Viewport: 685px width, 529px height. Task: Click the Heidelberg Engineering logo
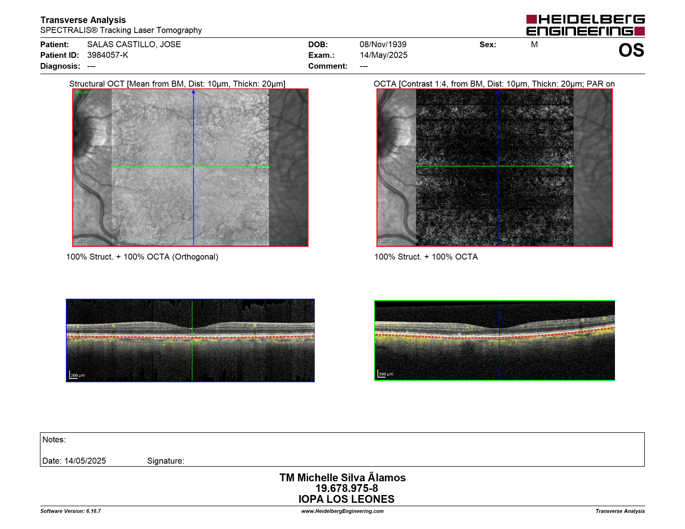[585, 25]
